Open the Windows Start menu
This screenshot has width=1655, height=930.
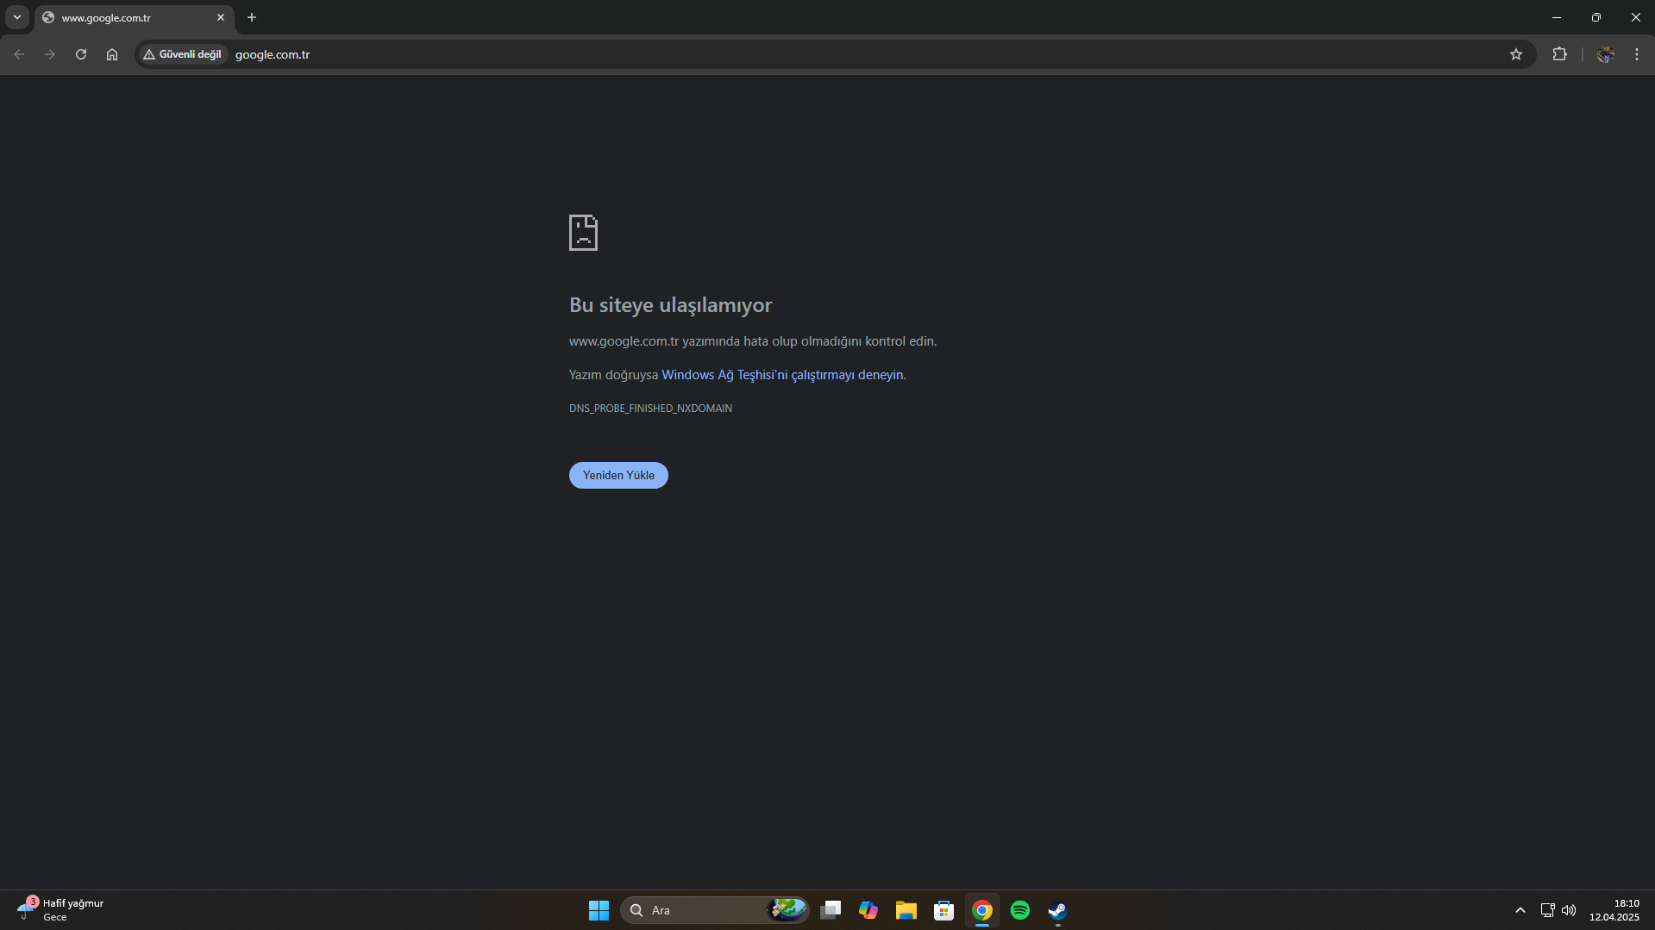[x=599, y=910]
